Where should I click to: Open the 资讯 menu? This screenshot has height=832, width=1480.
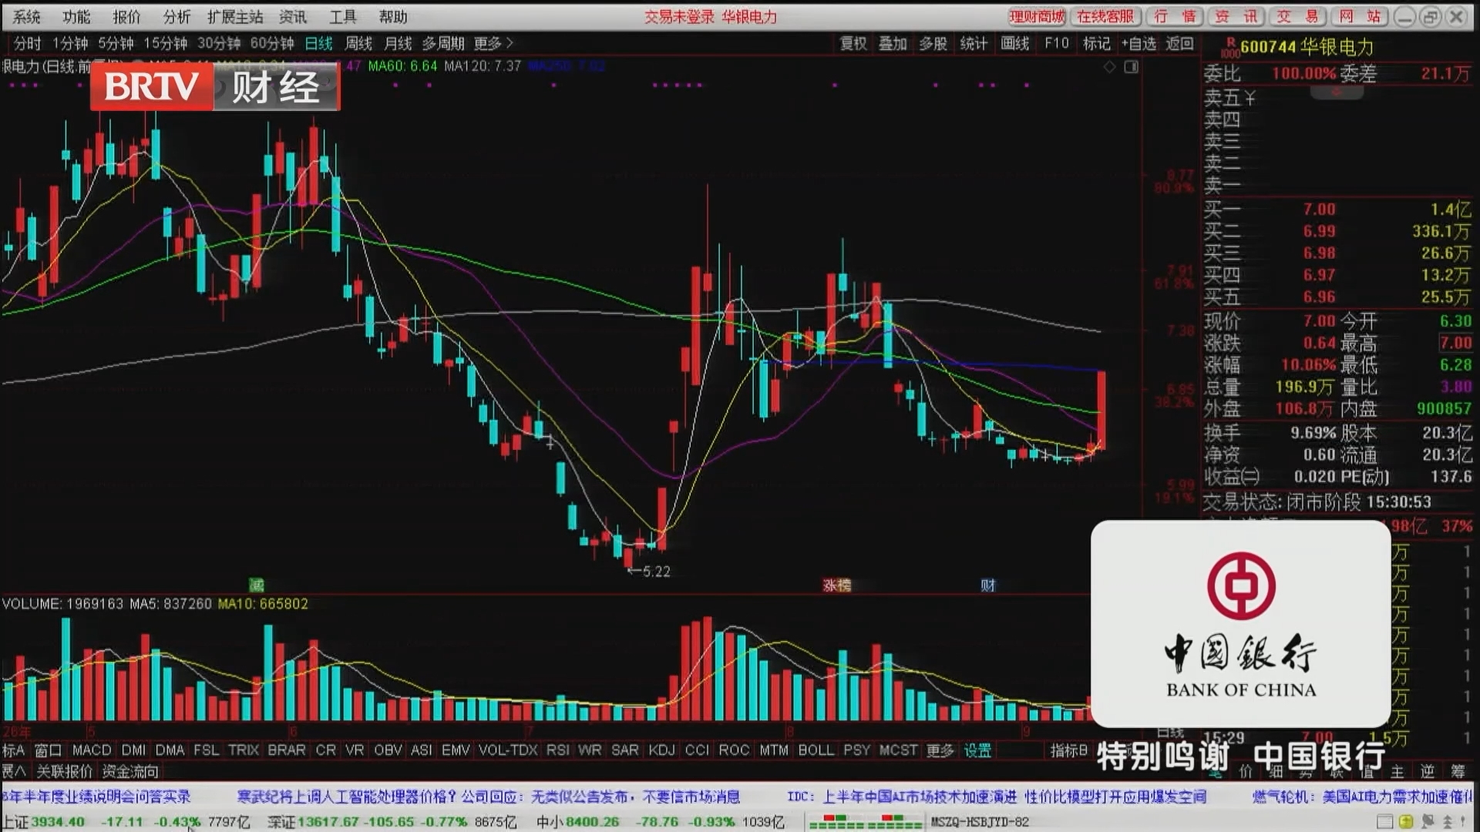[x=293, y=16]
